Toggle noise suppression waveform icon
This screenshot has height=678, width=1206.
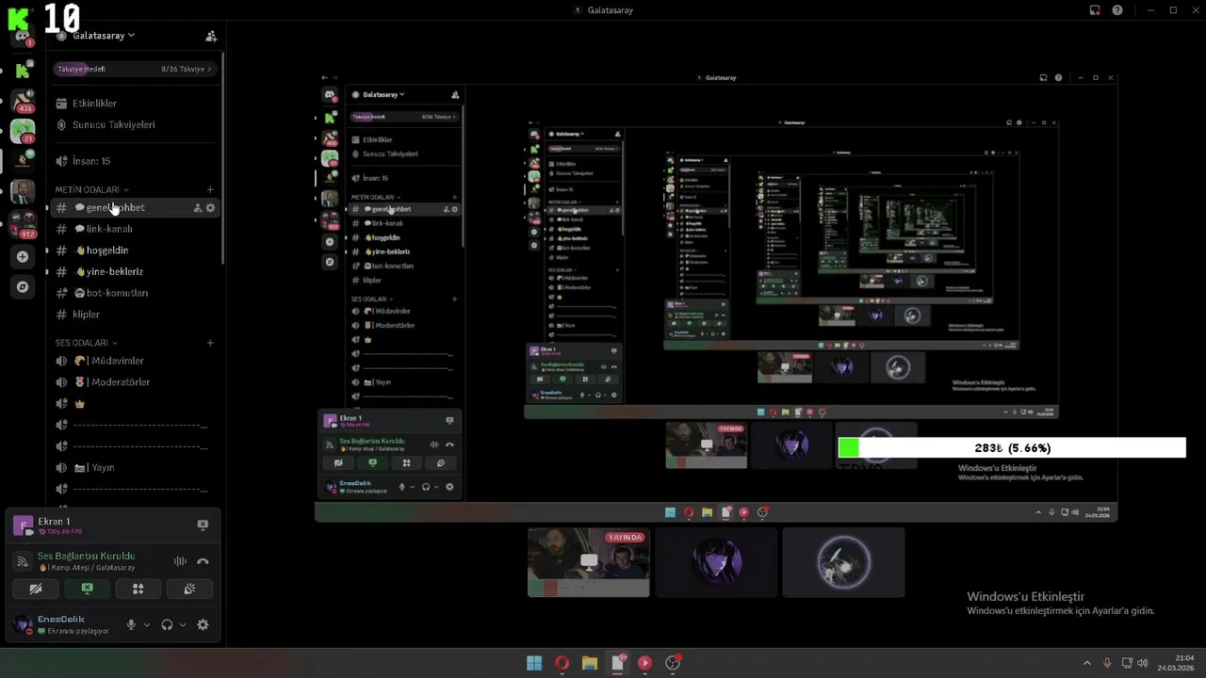point(180,561)
